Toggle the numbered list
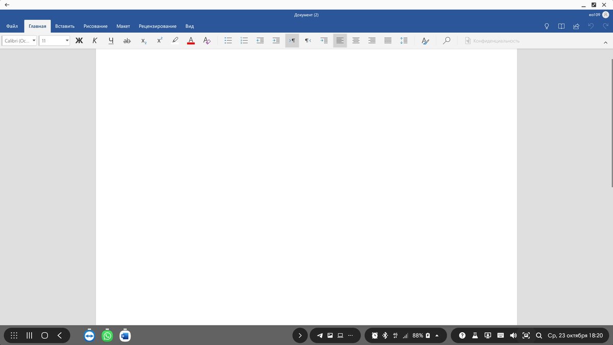This screenshot has height=345, width=613. [x=244, y=40]
